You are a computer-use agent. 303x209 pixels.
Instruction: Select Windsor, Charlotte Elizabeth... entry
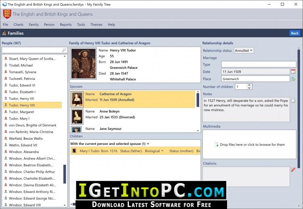tap(32, 178)
